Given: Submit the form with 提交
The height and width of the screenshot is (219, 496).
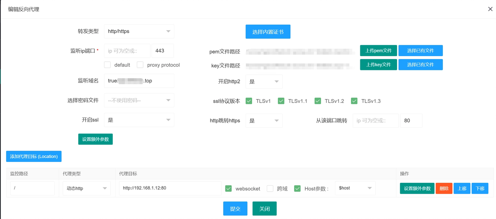Looking at the screenshot, I should click(236, 209).
